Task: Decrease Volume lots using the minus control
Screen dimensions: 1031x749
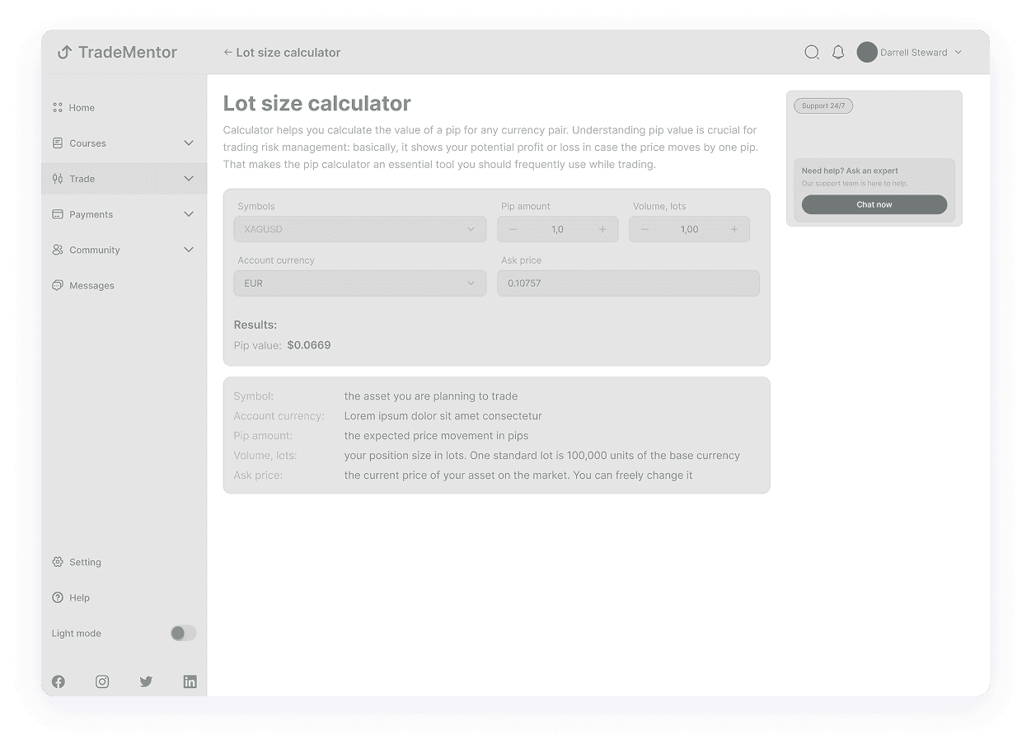Action: pyautogui.click(x=644, y=229)
